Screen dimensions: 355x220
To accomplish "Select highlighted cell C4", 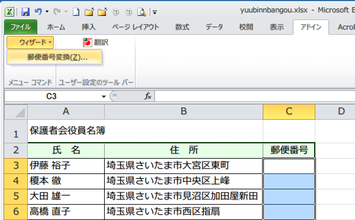I will tap(289, 181).
